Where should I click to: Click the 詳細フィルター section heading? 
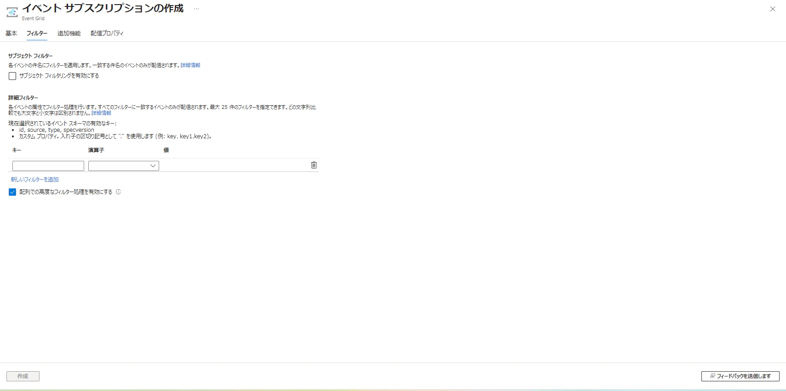23,98
